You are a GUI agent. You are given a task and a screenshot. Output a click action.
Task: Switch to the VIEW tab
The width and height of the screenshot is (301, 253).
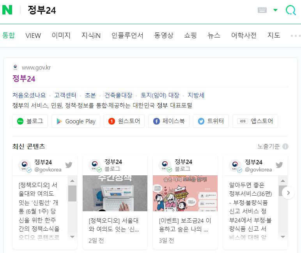[x=33, y=36]
